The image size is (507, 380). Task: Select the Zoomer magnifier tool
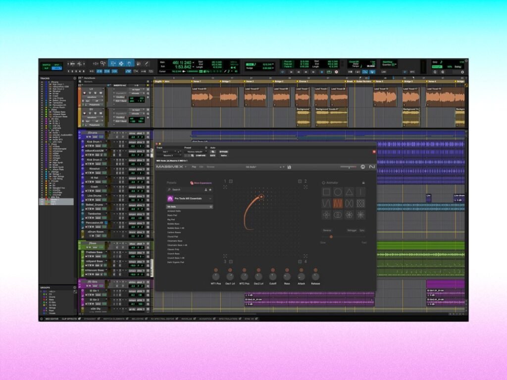(103, 63)
